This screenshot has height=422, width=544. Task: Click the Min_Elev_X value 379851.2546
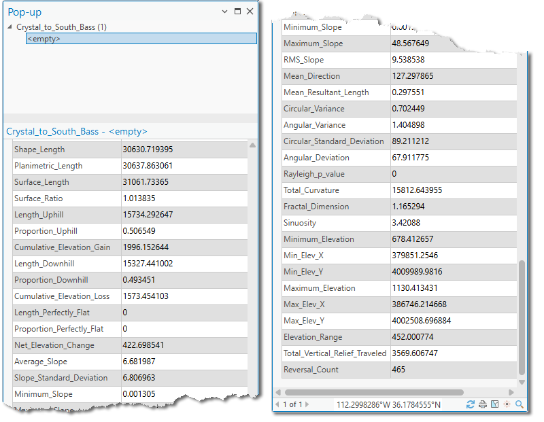tap(415, 256)
